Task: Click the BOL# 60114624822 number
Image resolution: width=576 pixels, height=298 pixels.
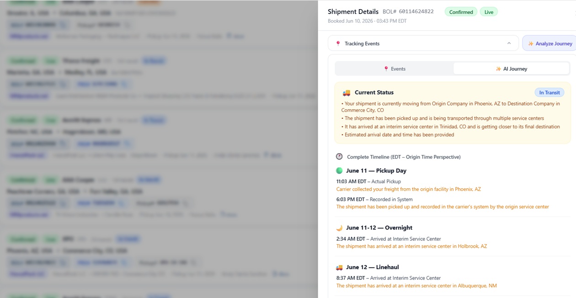Action: [x=408, y=11]
